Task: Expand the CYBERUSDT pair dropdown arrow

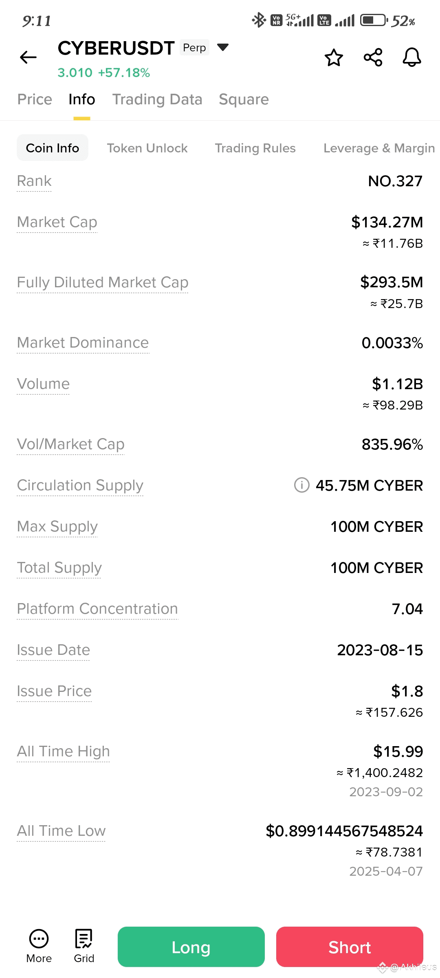Action: [x=223, y=47]
